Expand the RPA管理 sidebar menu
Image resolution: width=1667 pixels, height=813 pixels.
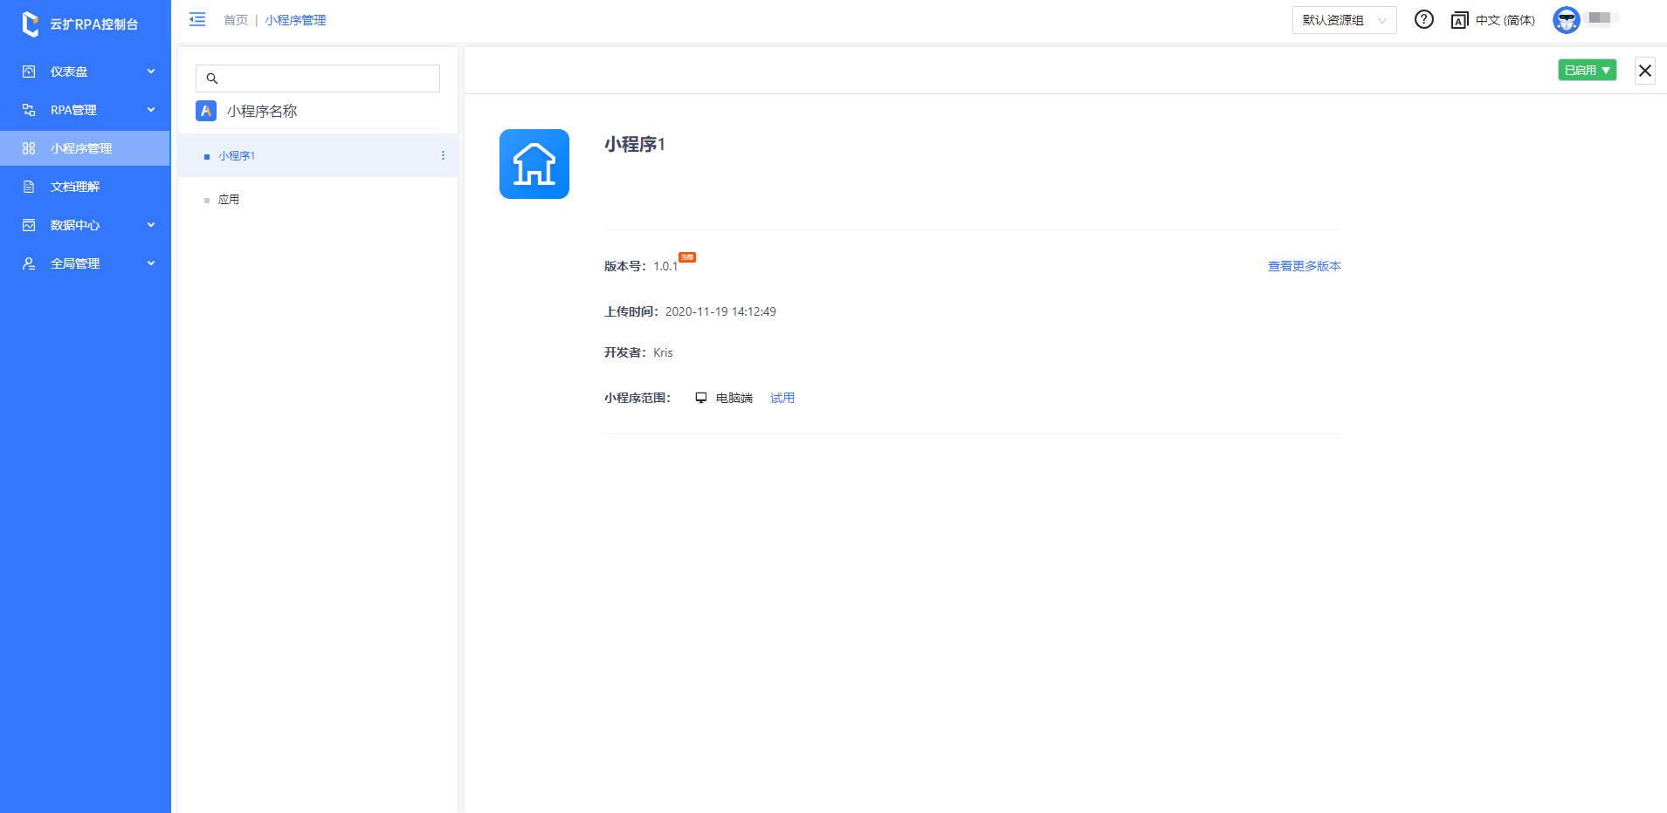[86, 110]
